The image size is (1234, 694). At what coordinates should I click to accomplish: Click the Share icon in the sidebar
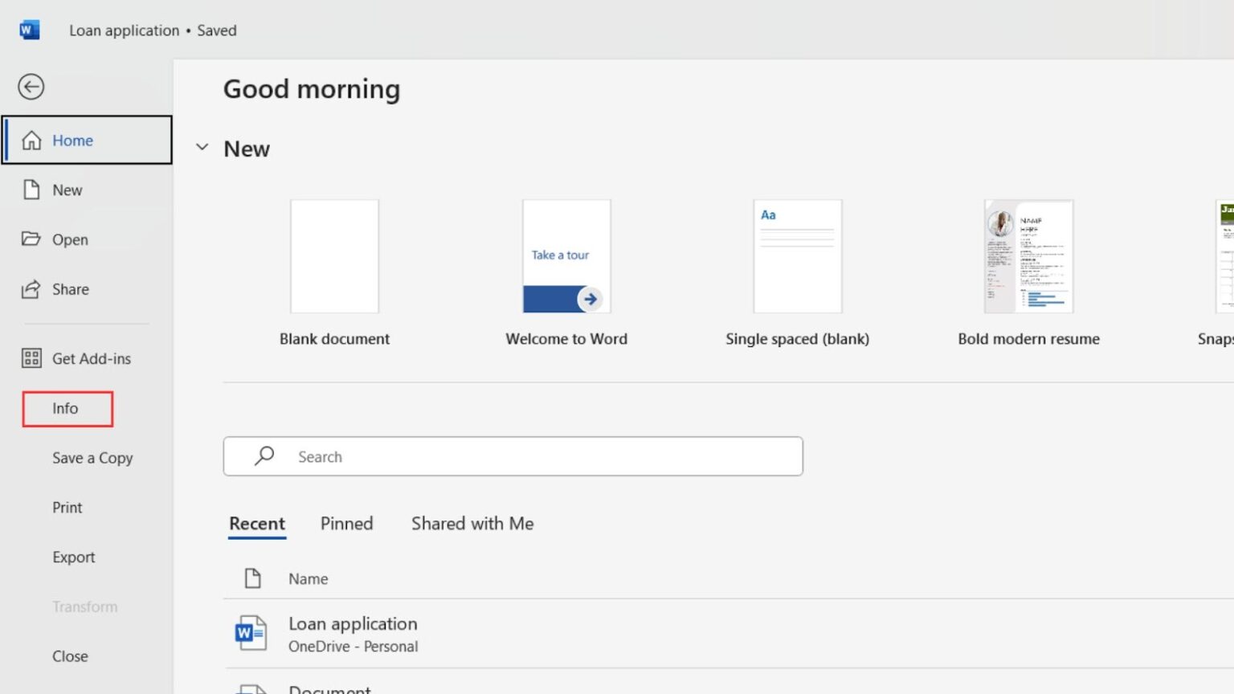31,288
